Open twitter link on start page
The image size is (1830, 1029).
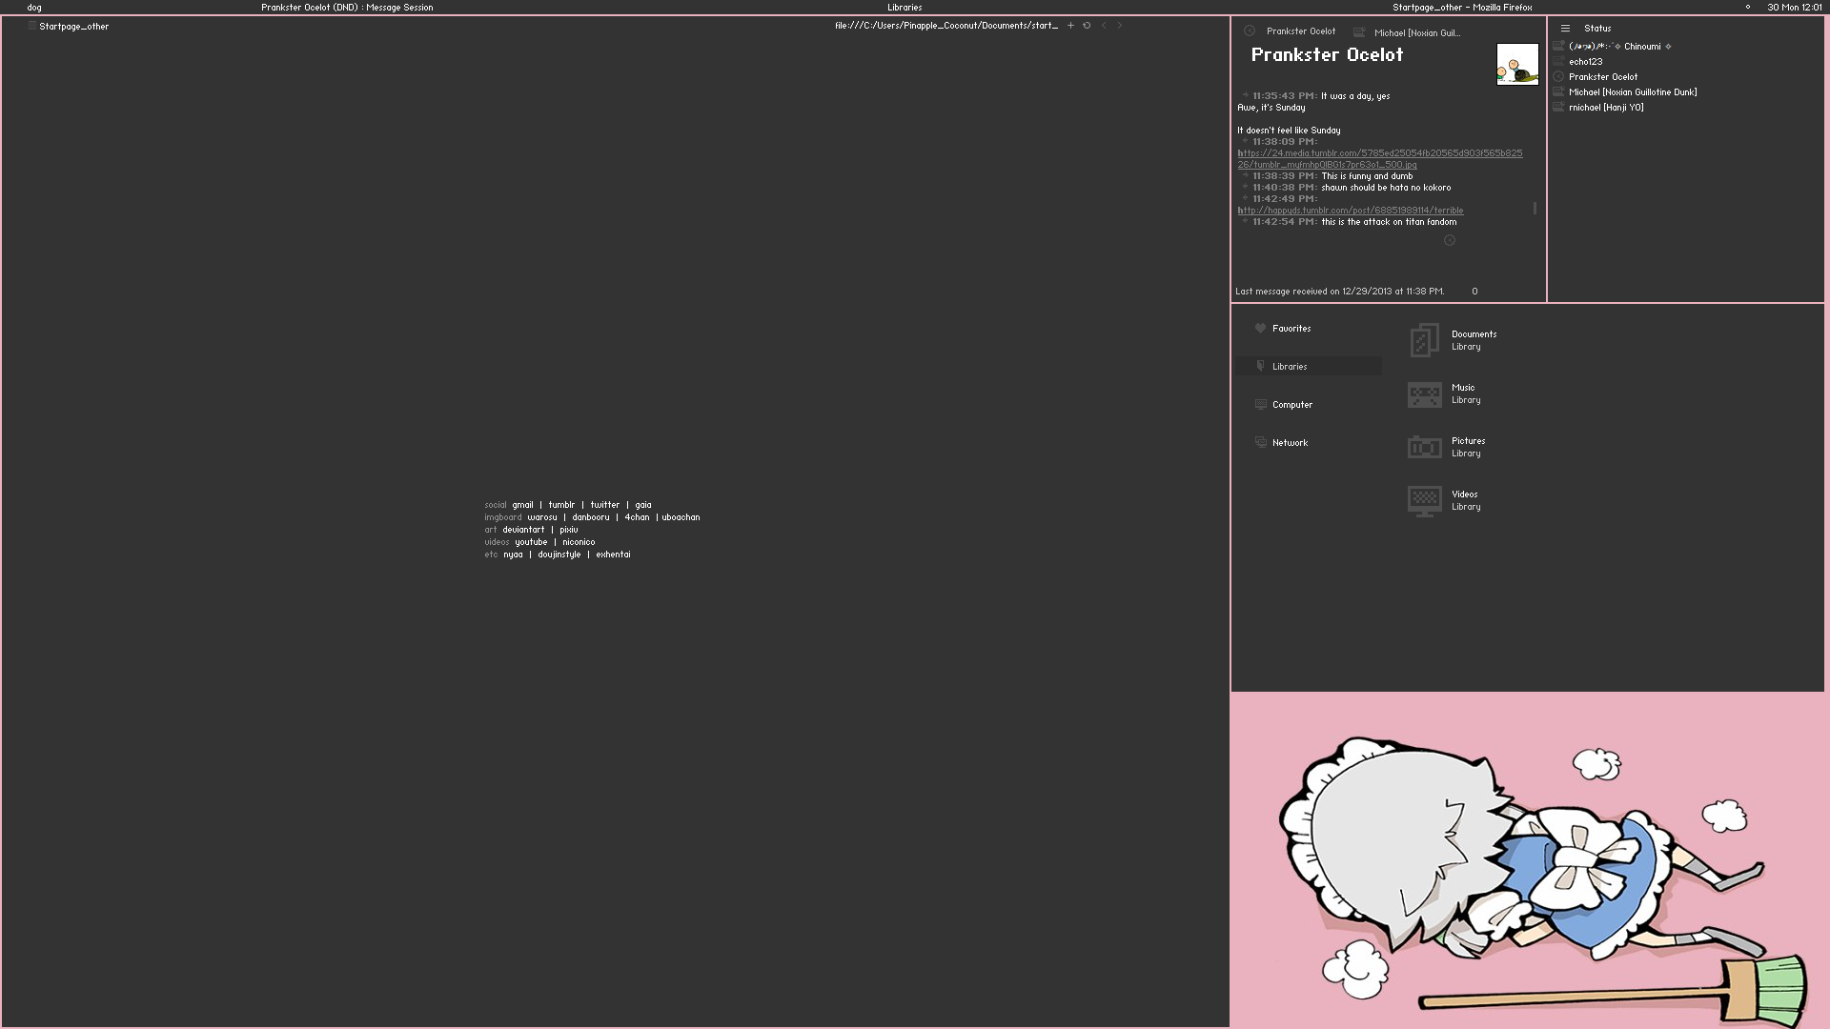coord(604,505)
